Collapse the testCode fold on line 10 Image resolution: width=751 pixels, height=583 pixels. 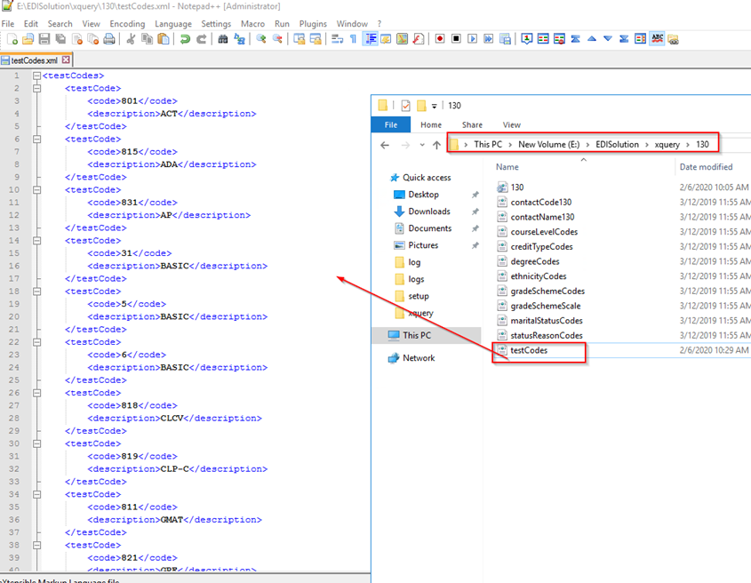[x=36, y=189]
